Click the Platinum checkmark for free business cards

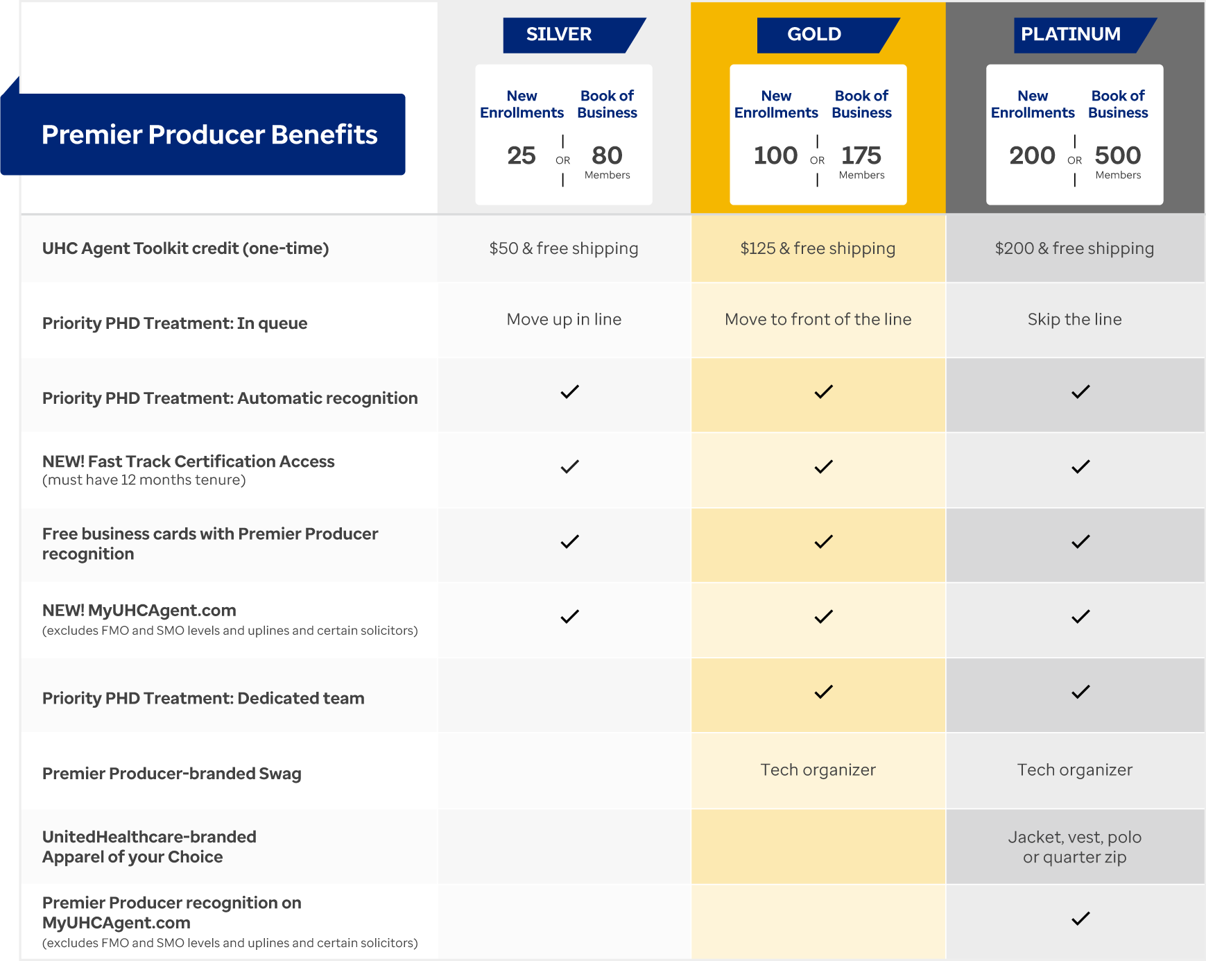pos(1080,542)
